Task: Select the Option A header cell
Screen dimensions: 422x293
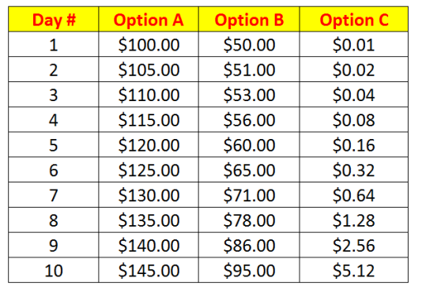Action: pos(149,20)
